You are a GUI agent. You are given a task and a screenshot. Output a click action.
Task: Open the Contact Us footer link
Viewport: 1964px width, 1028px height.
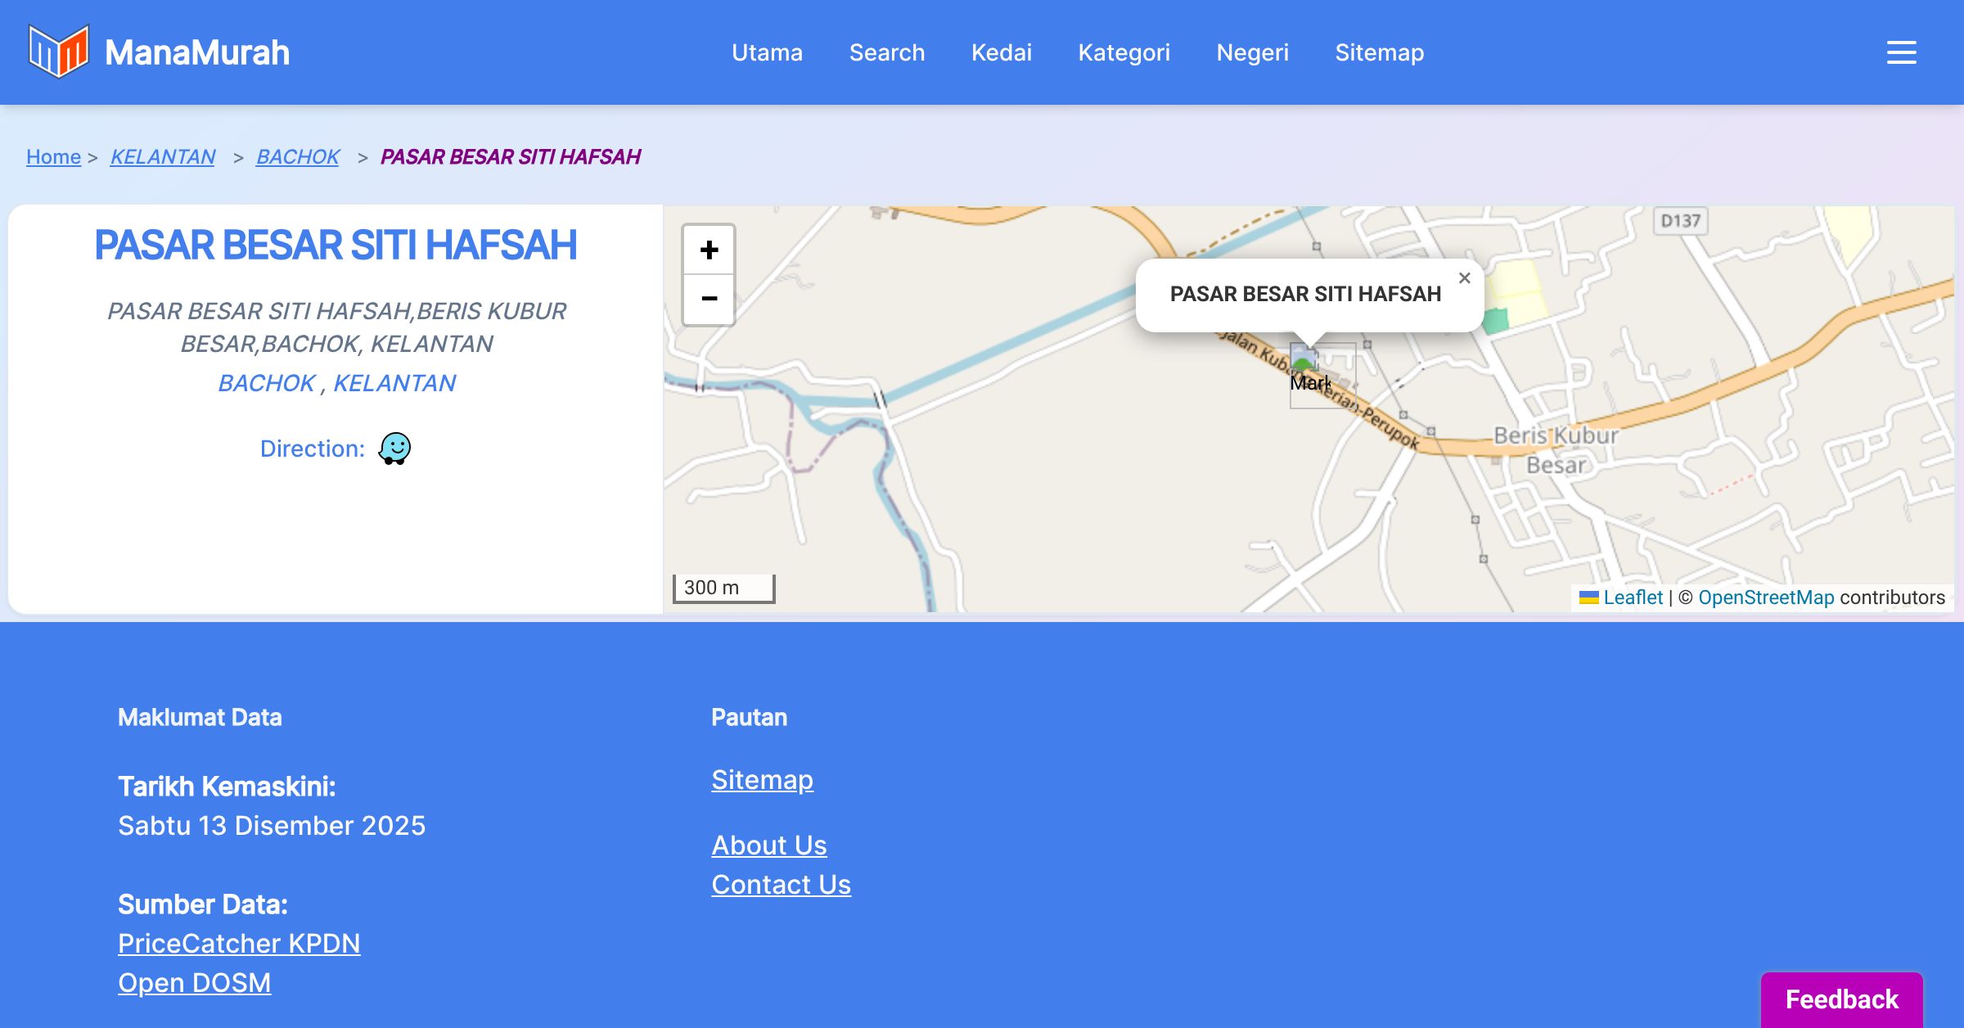[781, 884]
